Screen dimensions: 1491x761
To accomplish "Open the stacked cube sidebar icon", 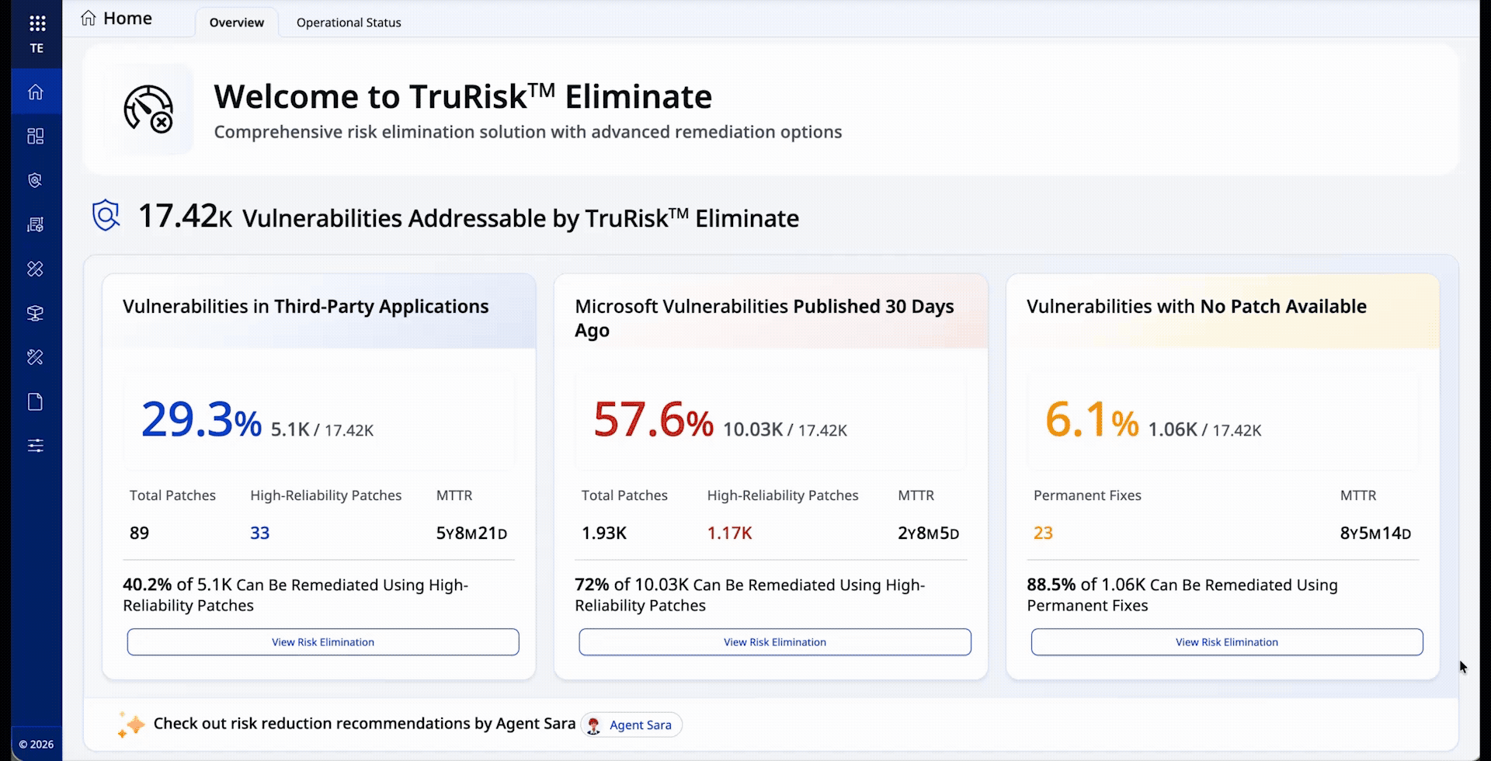I will click(36, 313).
